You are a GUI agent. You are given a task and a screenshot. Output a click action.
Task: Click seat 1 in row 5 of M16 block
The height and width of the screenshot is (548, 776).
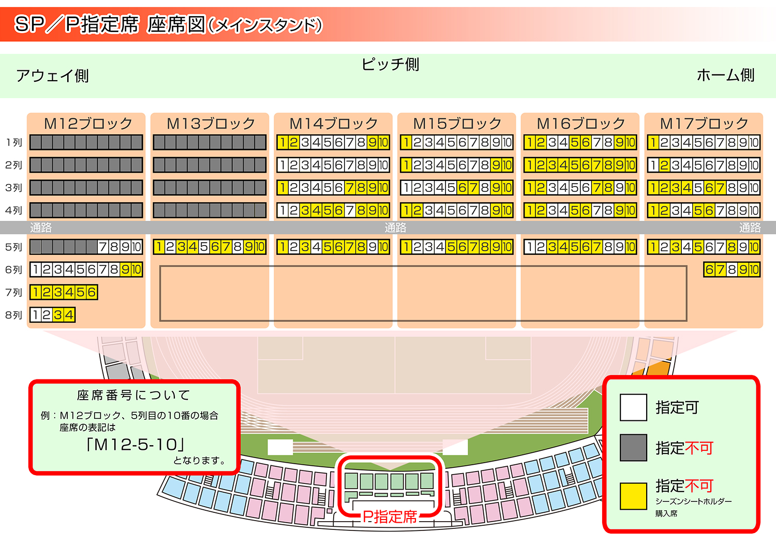[x=530, y=247]
